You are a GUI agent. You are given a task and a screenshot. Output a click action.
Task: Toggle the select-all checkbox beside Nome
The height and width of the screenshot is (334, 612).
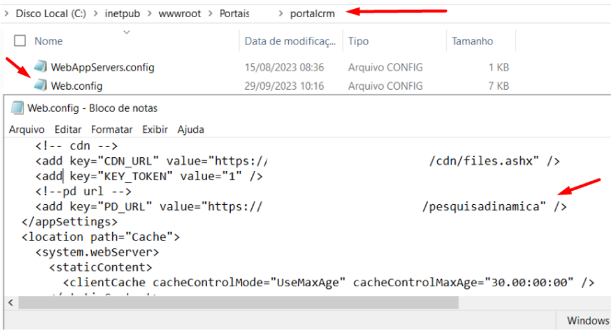pyautogui.click(x=20, y=41)
